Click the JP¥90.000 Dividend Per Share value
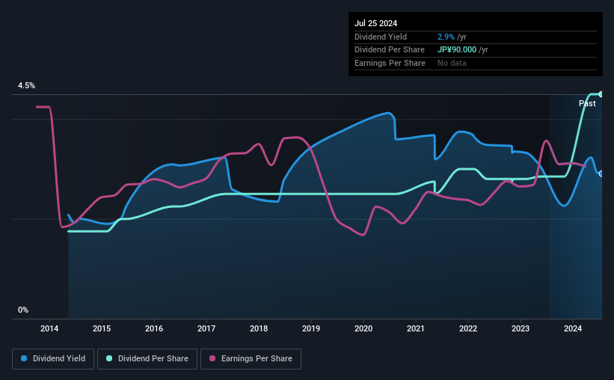This screenshot has height=380, width=614. point(457,50)
